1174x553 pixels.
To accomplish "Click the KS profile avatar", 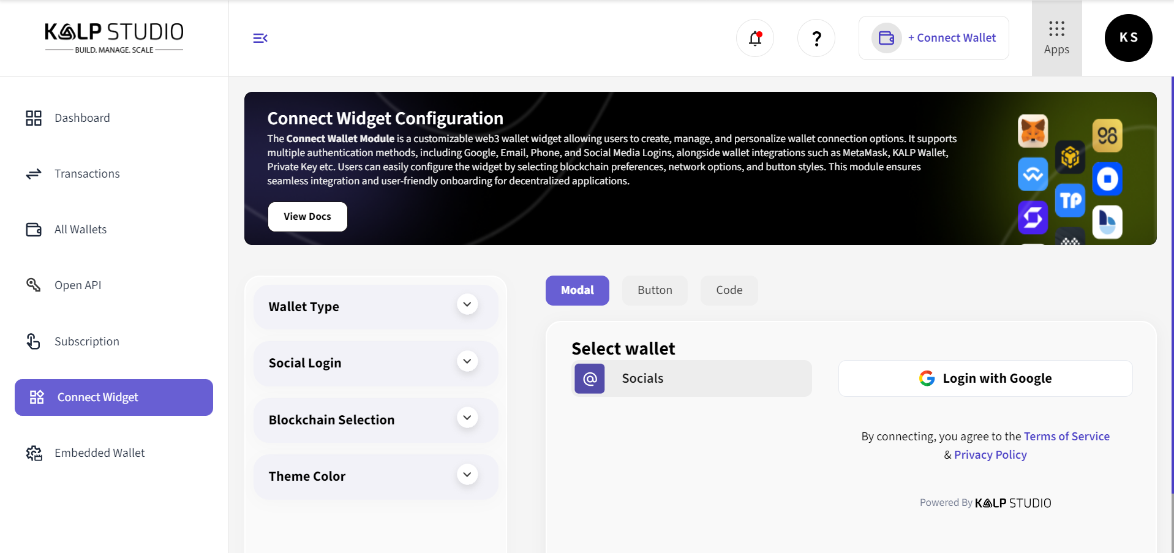I will click(1128, 38).
